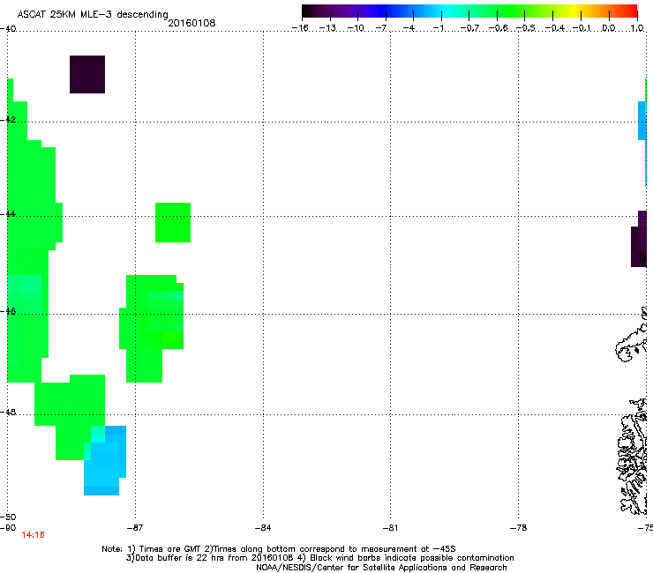Click the -0.6 colorbar tick label
Viewport: 653px width, 573px height.
coord(498,28)
